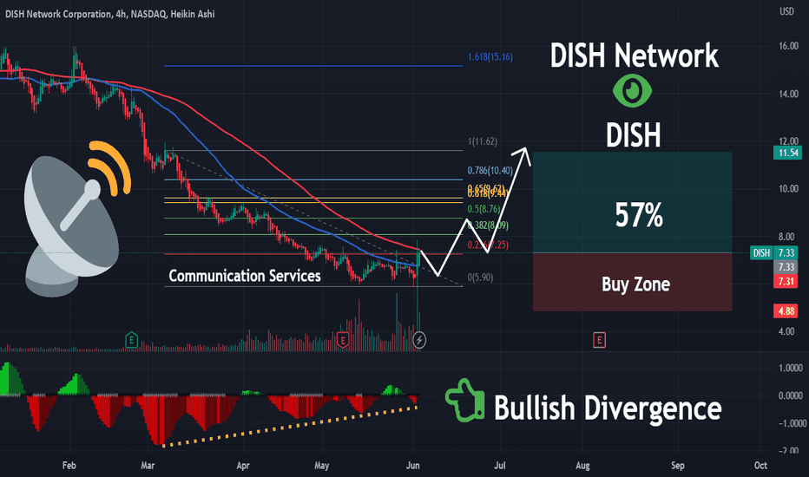Click the 57% text in green zone

point(639,215)
